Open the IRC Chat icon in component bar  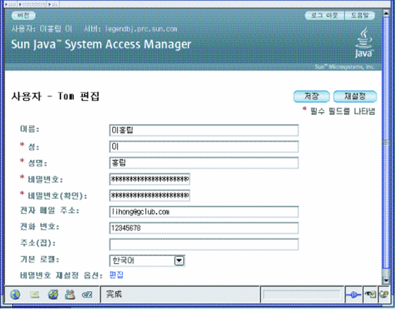[x=87, y=294]
